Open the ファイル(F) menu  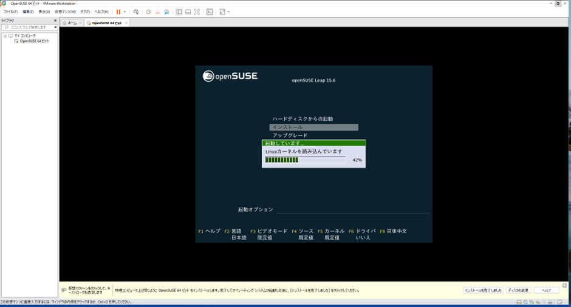[10, 12]
